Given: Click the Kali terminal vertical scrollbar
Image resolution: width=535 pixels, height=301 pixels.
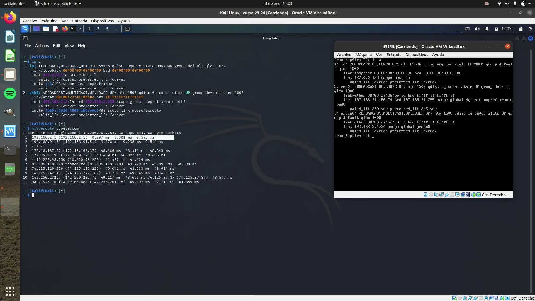Looking at the screenshot, I should [531, 167].
